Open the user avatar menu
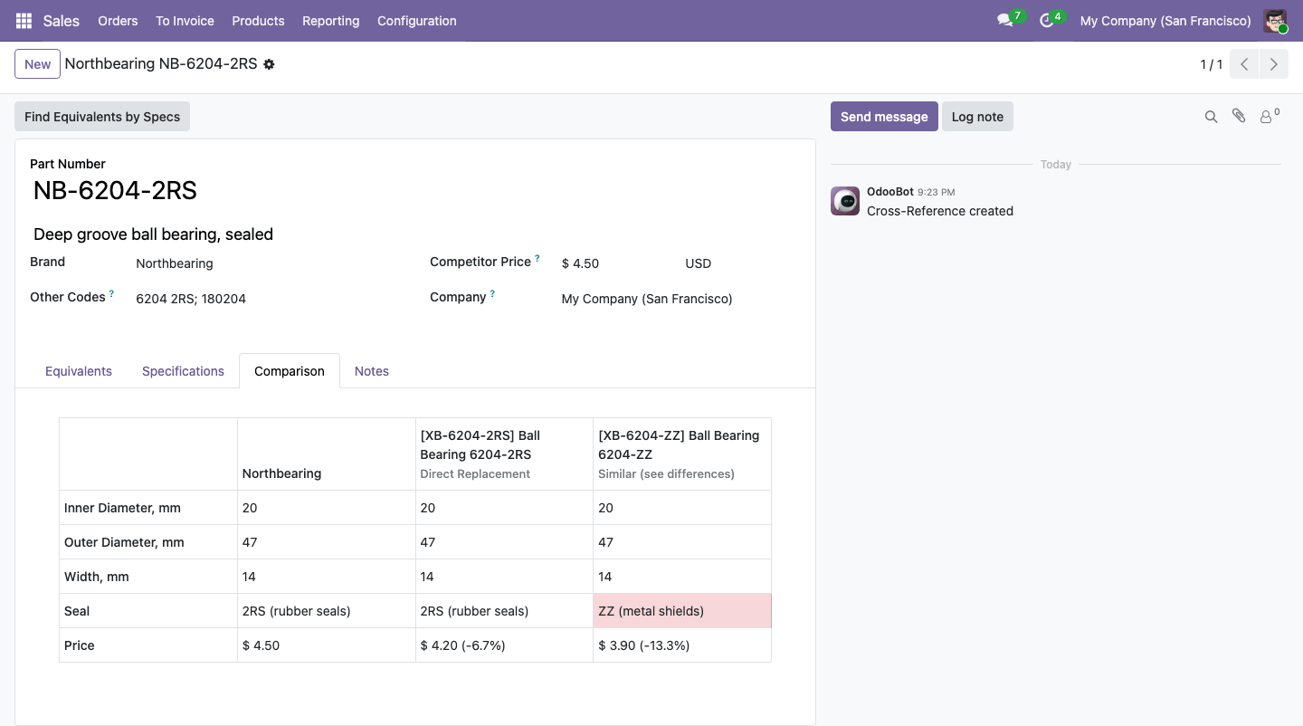 [x=1276, y=21]
